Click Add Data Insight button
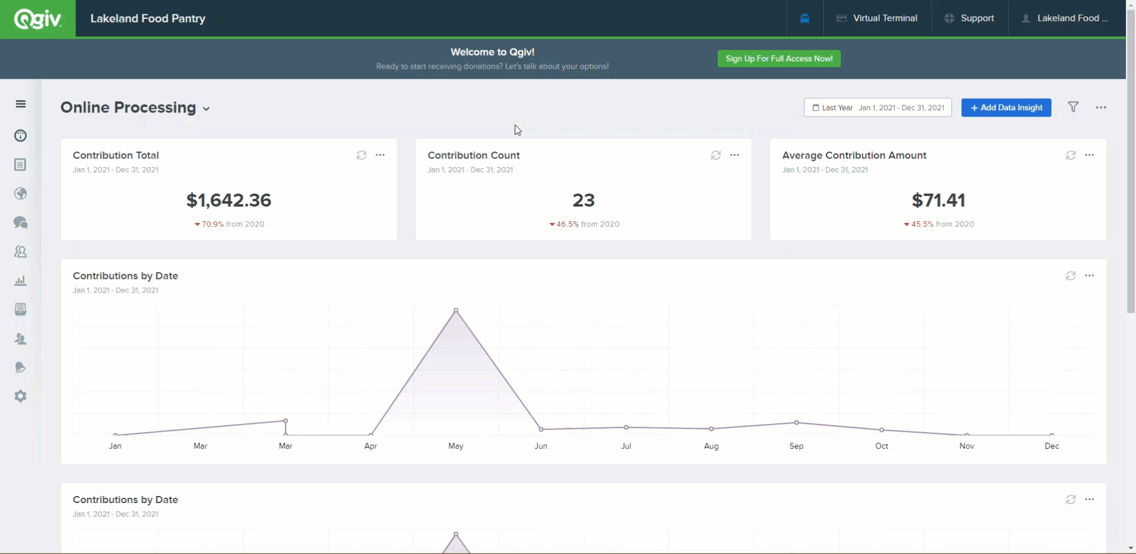Image resolution: width=1136 pixels, height=554 pixels. tap(1006, 108)
